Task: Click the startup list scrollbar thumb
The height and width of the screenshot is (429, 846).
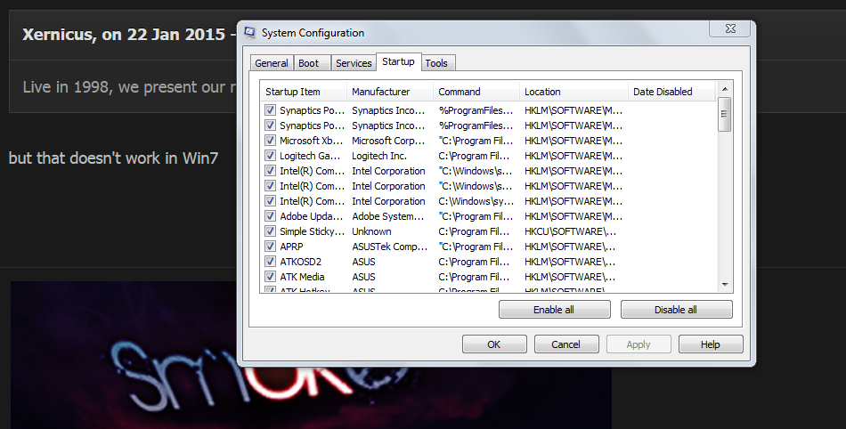Action: click(x=725, y=114)
